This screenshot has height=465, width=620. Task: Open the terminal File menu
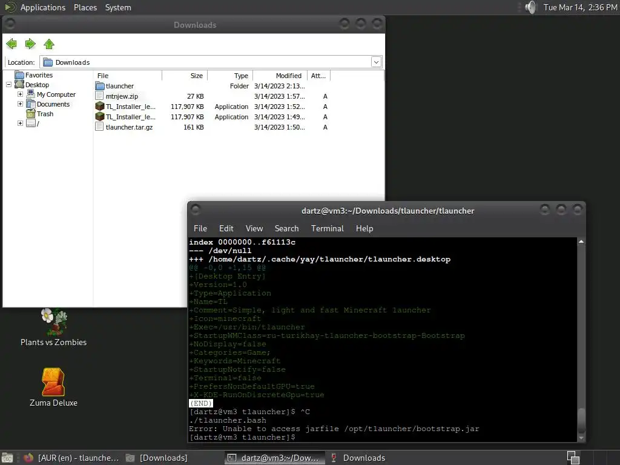click(200, 228)
